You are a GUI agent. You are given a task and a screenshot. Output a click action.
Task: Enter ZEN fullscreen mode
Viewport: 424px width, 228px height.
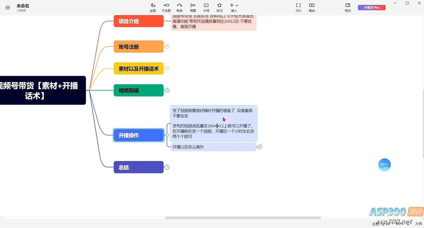[298, 8]
